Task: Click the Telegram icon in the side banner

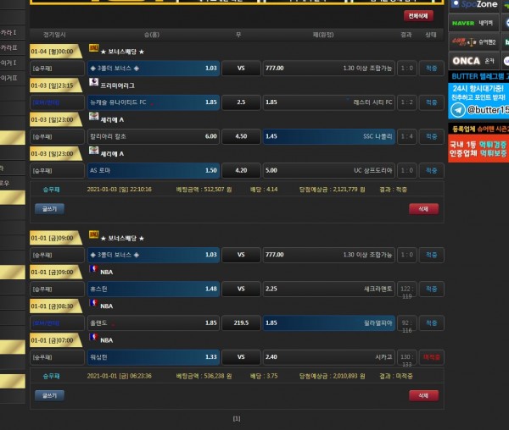Action: point(457,109)
